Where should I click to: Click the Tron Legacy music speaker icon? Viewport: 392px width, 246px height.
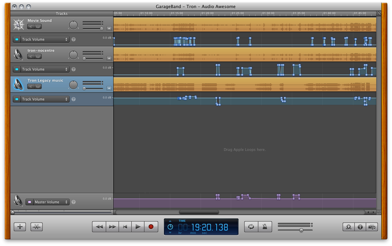[18, 84]
